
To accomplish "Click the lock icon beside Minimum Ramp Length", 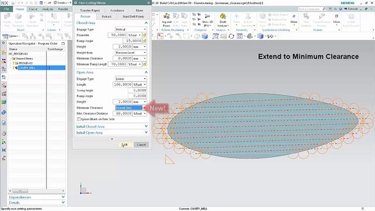I will pyautogui.click(x=145, y=64).
